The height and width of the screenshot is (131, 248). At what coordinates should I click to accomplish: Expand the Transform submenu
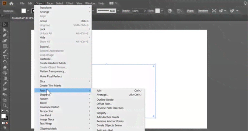(63, 8)
